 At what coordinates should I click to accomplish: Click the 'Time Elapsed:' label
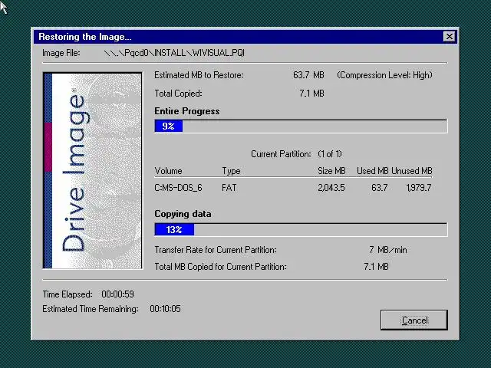click(68, 294)
